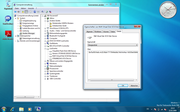Screen dimensions: 180x112
Task: Click the blue help icon in toolbar
Action: pyautogui.click(x=35, y=12)
